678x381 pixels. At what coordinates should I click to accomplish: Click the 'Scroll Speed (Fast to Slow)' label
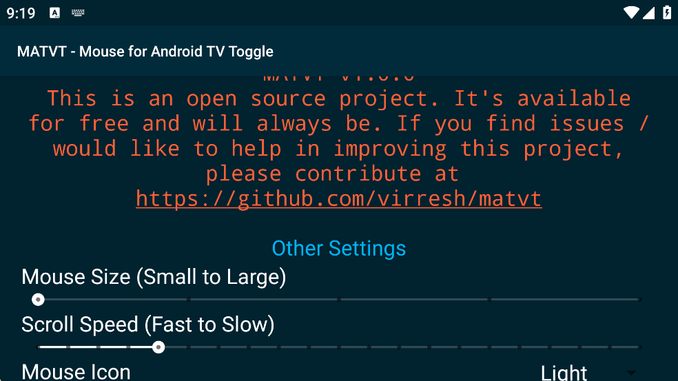(x=147, y=325)
